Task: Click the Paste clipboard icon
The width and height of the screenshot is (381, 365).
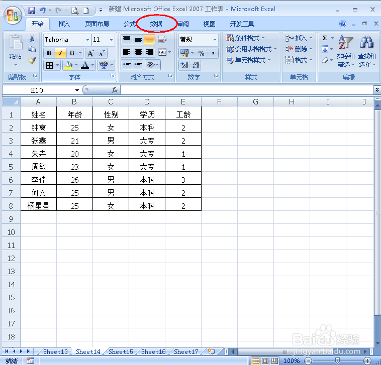Action: [15, 43]
